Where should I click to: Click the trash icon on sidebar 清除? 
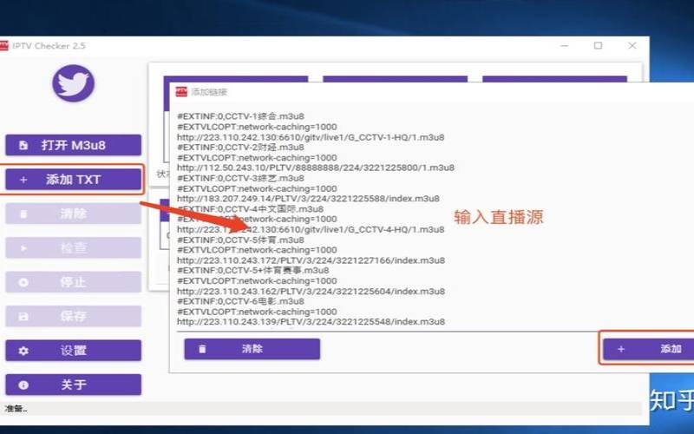(23, 214)
